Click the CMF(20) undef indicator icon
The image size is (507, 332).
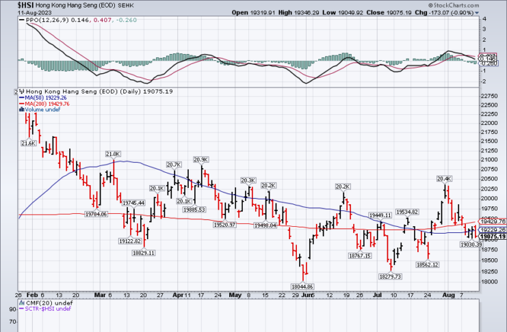[x=21, y=303]
